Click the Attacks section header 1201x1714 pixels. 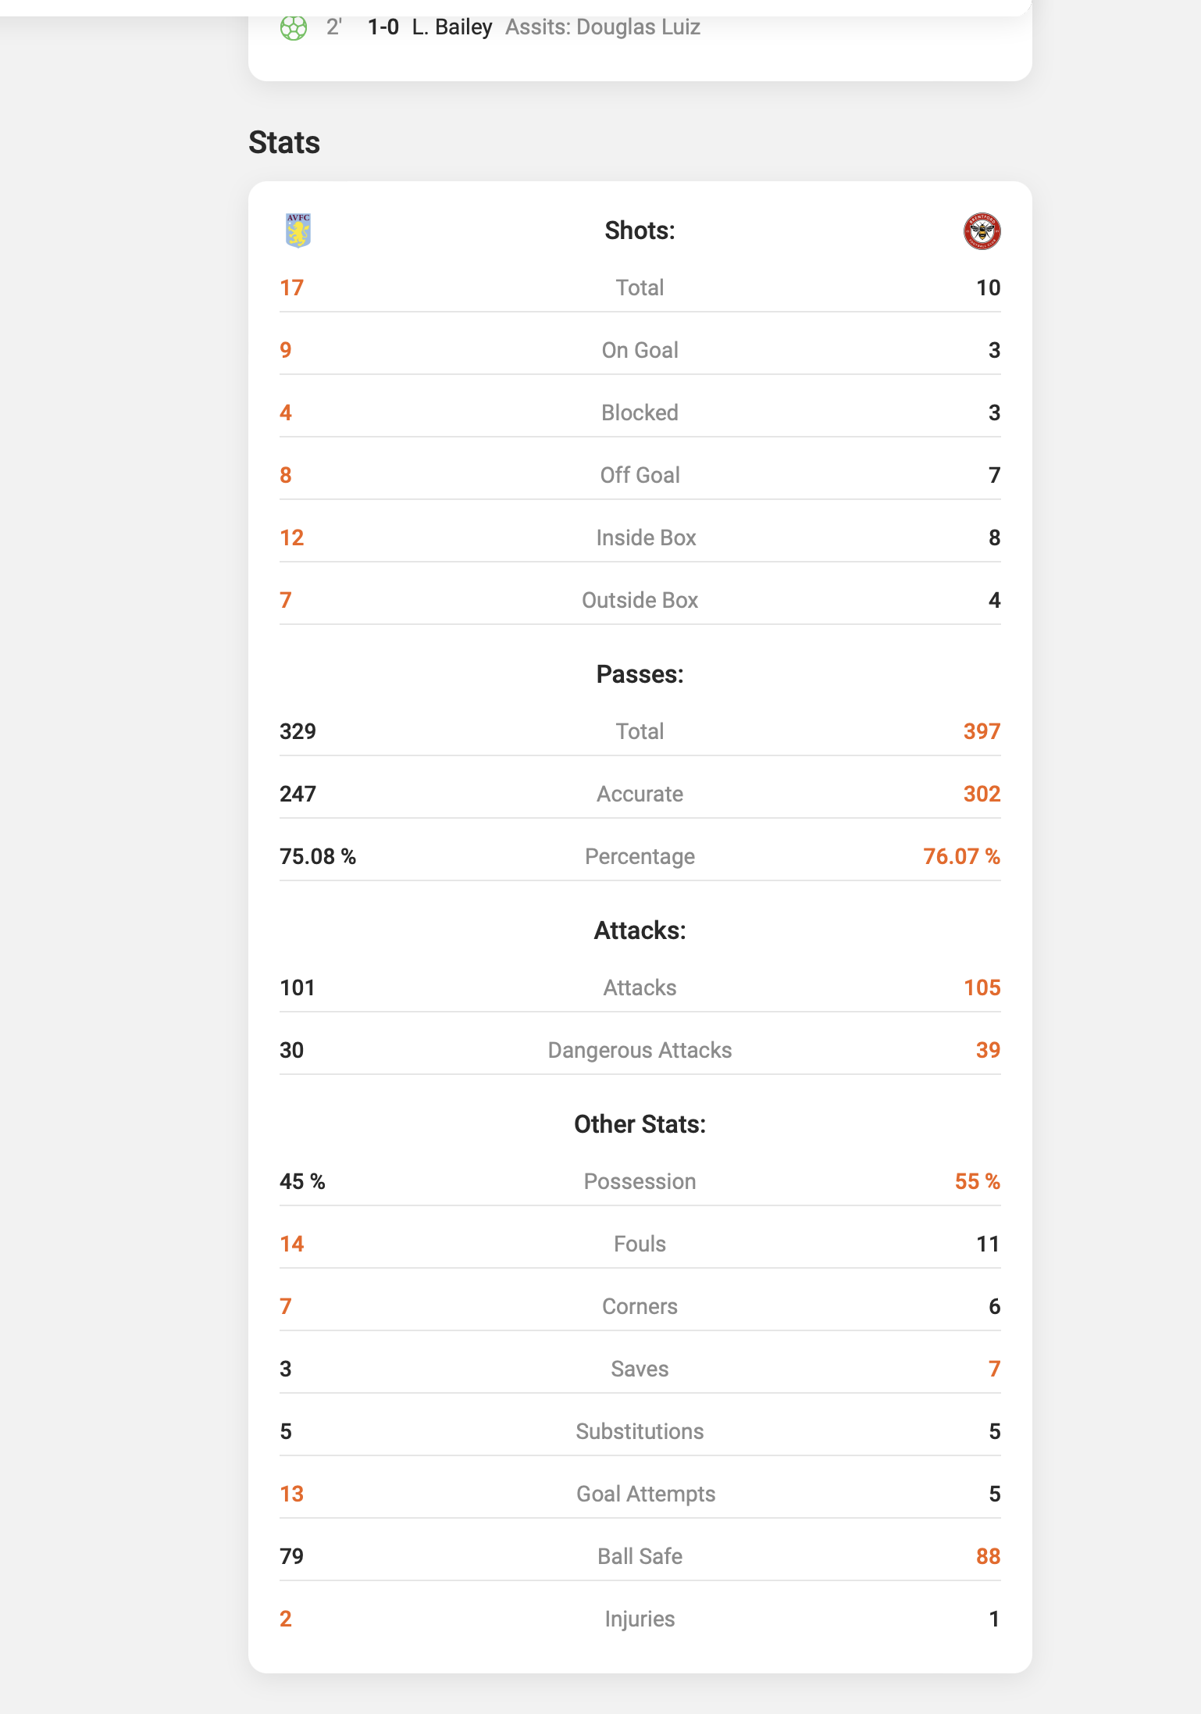tap(640, 930)
